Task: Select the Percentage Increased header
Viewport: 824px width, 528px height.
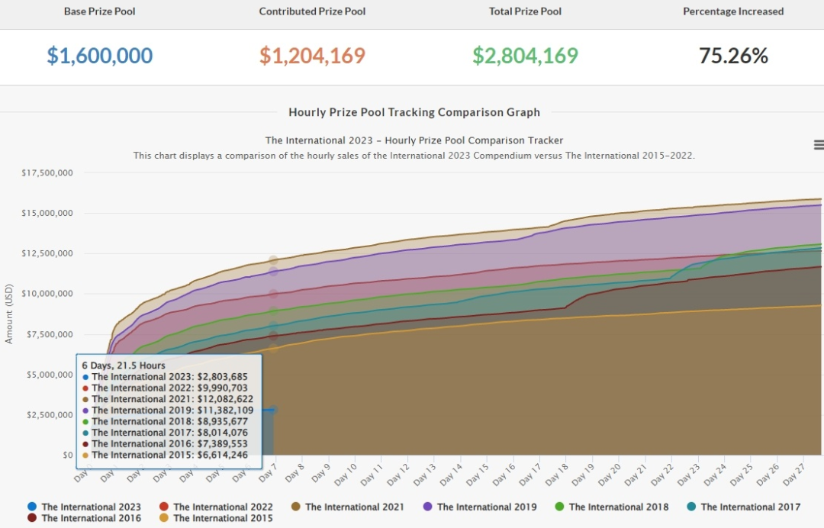Action: 734,11
